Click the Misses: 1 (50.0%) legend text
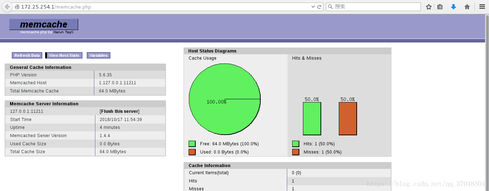Viewport: 489px width, 191px height. [x=323, y=152]
